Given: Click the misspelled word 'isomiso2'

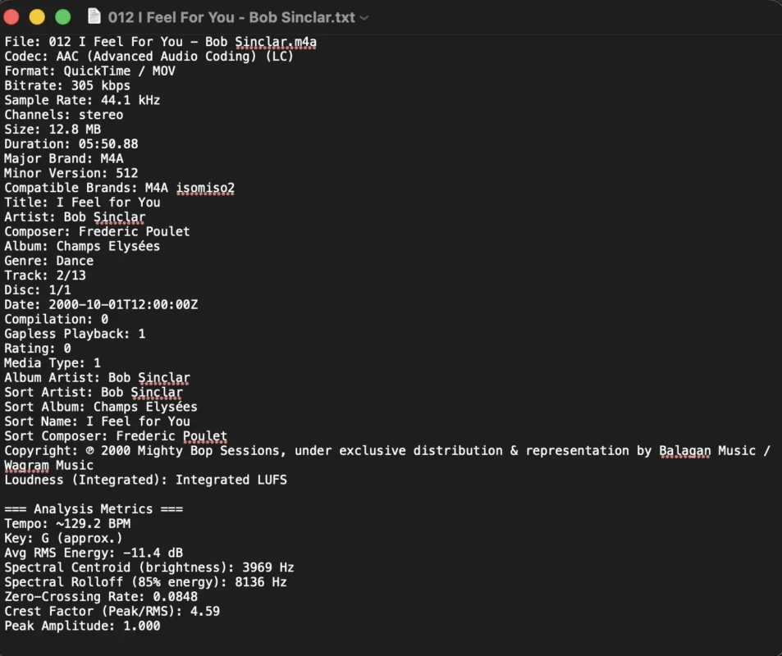Looking at the screenshot, I should [205, 188].
